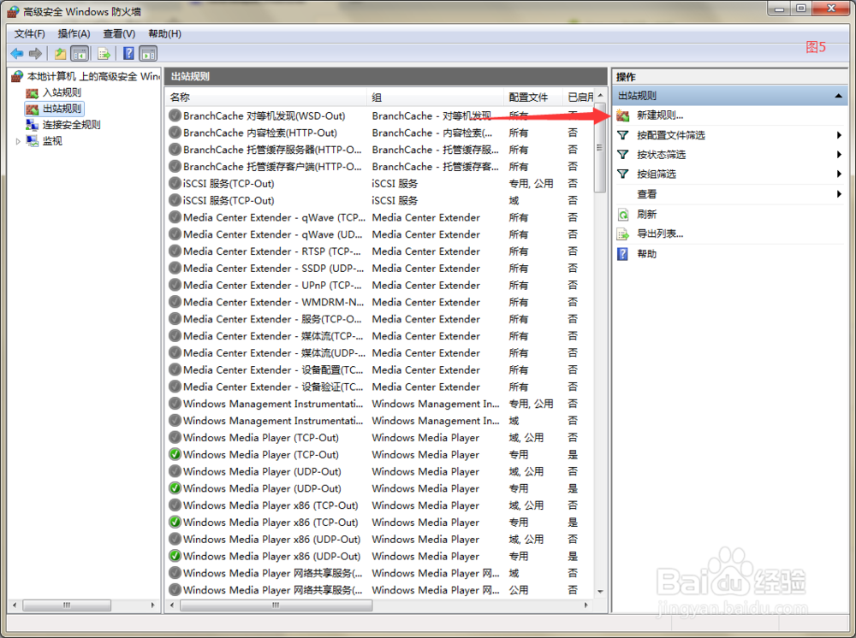The width and height of the screenshot is (856, 638).
Task: Click the rules list scroll up arrow
Action: pos(600,96)
